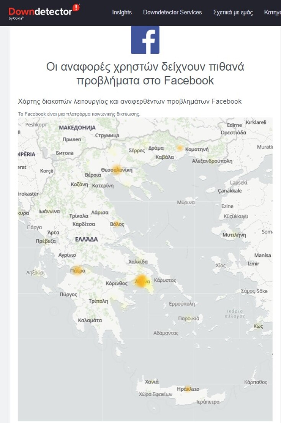Click the Komotini outage hotspot
Viewport: 281px width, 423px height.
[x=180, y=147]
